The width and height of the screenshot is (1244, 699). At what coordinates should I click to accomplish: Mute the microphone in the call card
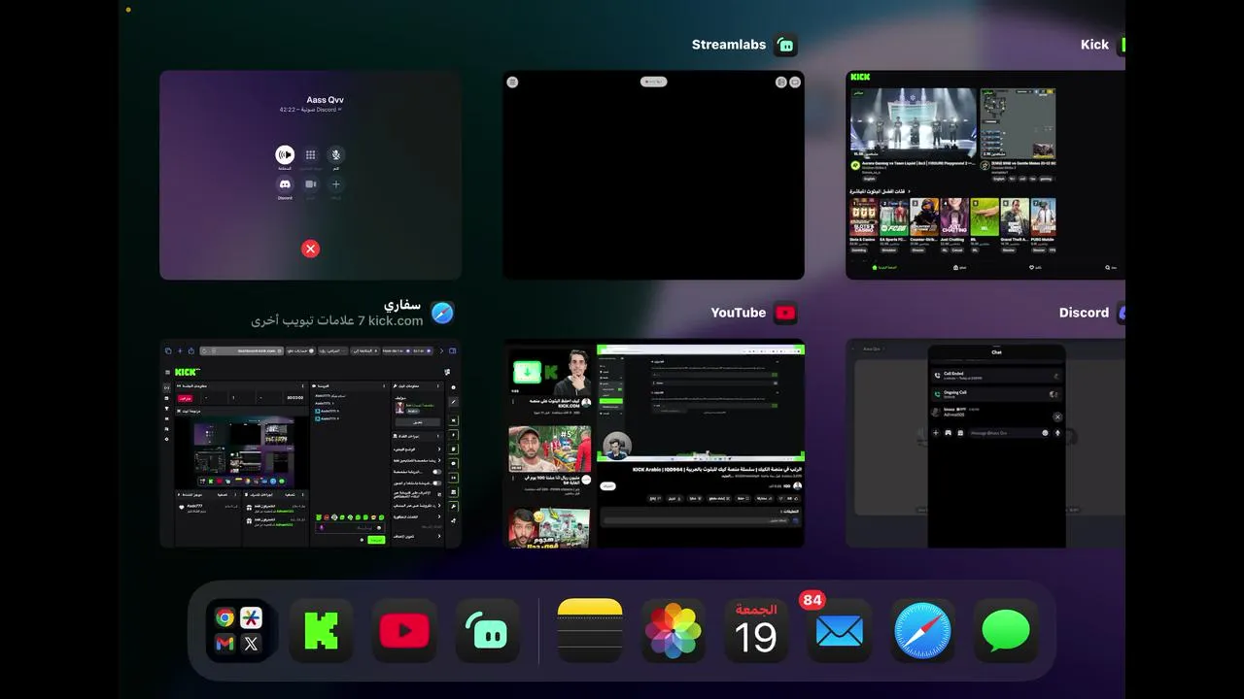(336, 154)
